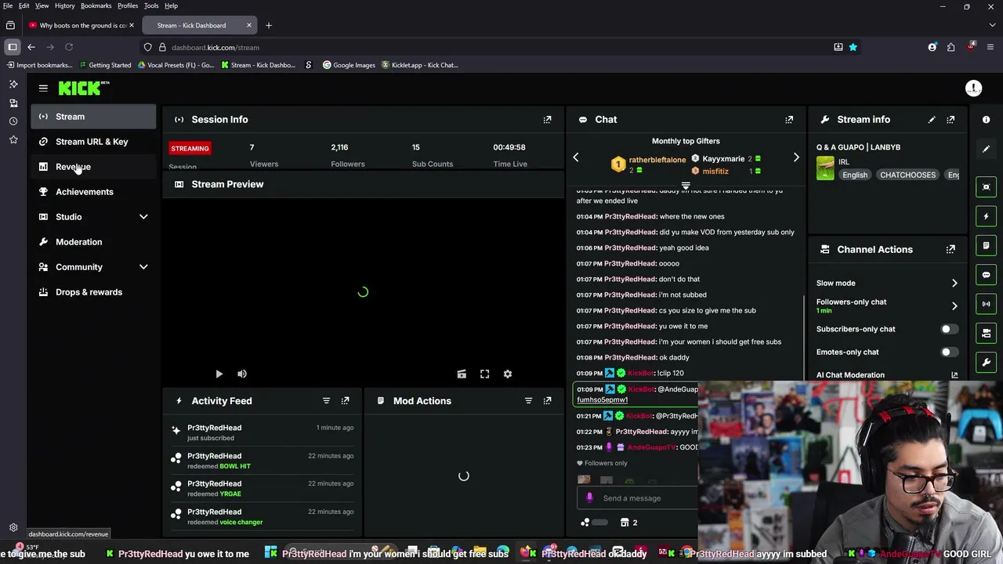Open Stream URL & Key page
The width and height of the screenshot is (1003, 564).
point(93,142)
